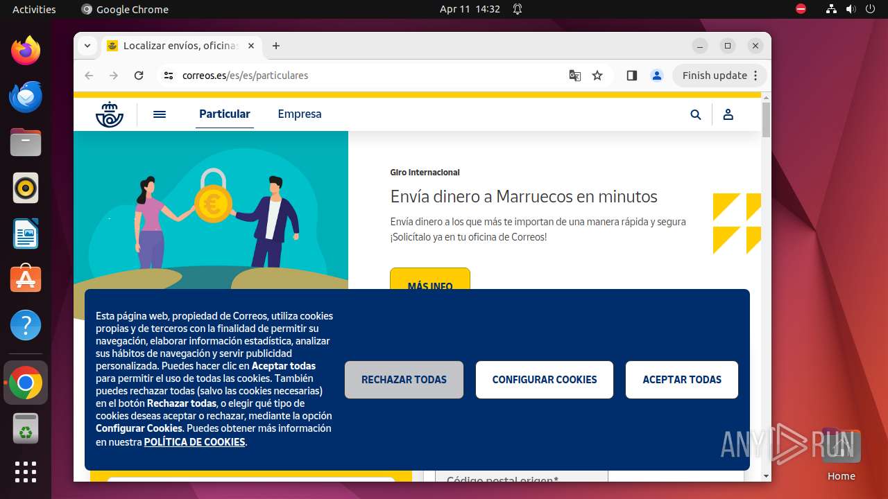This screenshot has height=499, width=888.
Task: Go back in Chrome
Action: click(89, 76)
